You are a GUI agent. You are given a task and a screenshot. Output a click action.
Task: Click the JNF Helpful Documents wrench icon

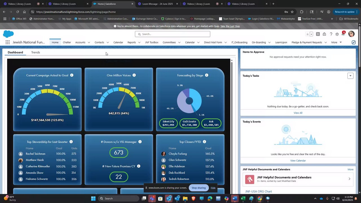(250, 179)
